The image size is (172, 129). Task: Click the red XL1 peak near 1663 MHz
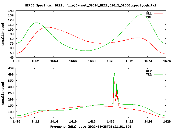[47, 27]
